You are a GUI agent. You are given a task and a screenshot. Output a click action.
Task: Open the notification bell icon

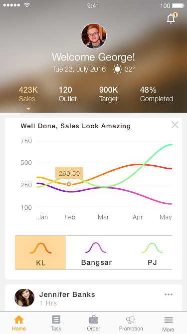(171, 19)
